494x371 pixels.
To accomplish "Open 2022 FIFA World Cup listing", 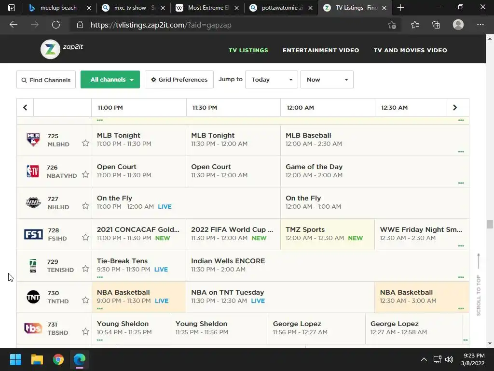I will (233, 234).
